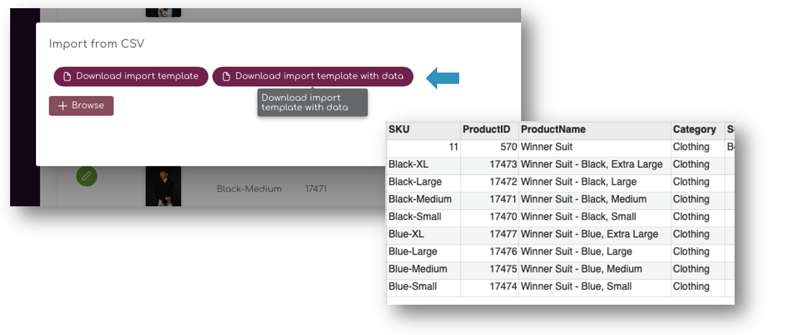Click the Black-XL SKU cell
The height and width of the screenshot is (335, 787).
point(409,164)
